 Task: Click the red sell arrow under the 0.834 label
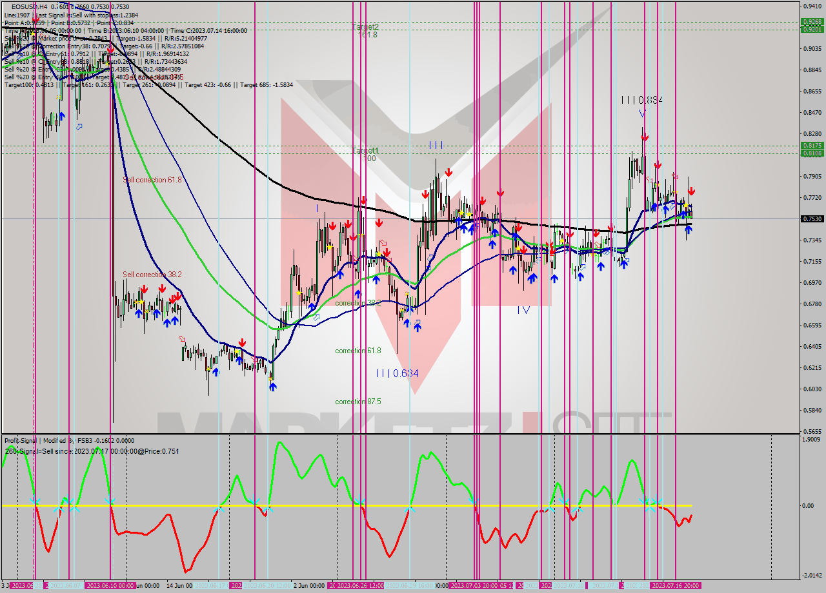click(x=645, y=137)
